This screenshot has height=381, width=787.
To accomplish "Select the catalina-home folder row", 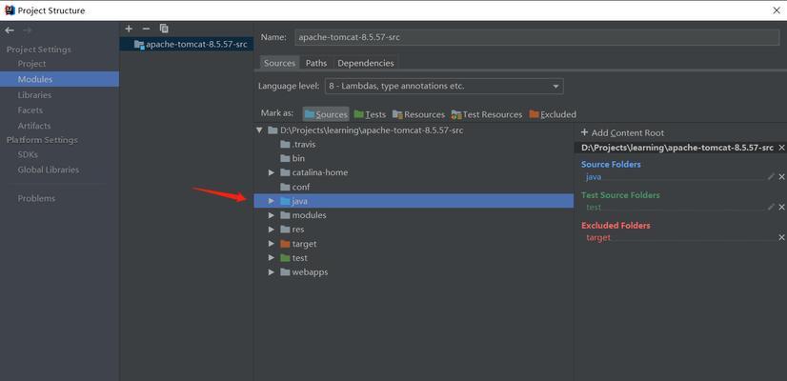I will click(x=414, y=172).
